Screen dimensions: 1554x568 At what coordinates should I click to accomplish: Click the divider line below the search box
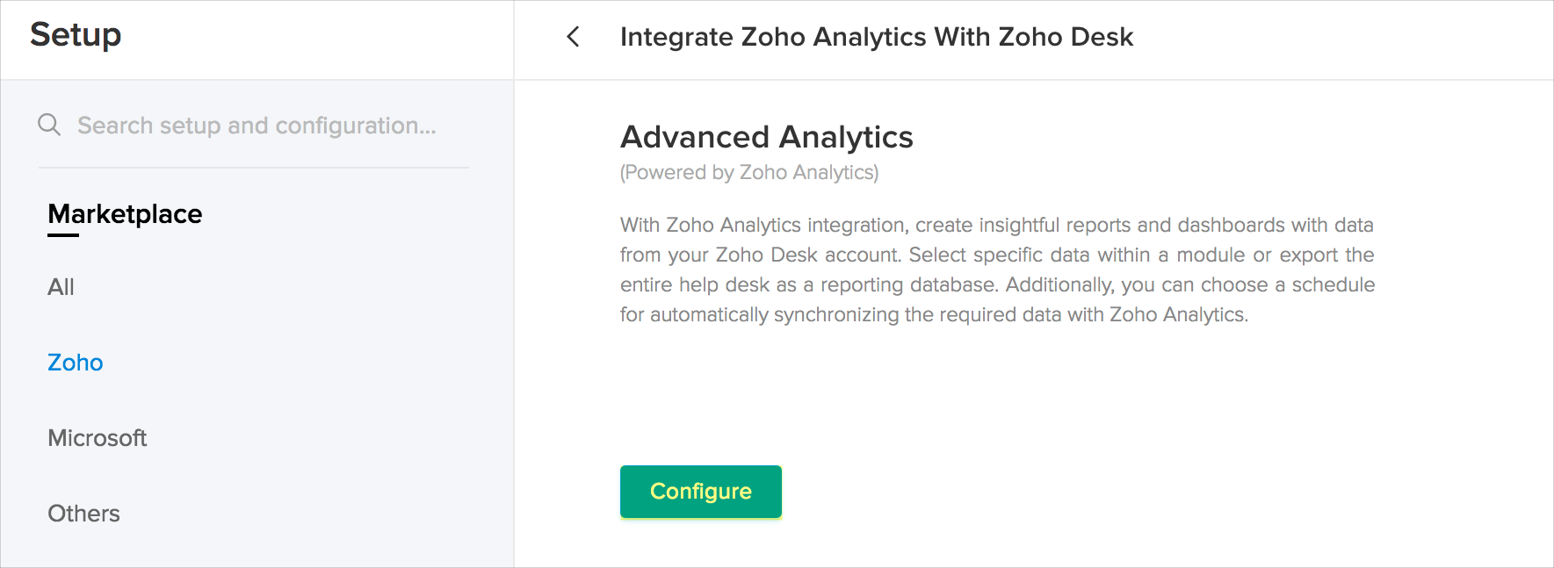(253, 168)
